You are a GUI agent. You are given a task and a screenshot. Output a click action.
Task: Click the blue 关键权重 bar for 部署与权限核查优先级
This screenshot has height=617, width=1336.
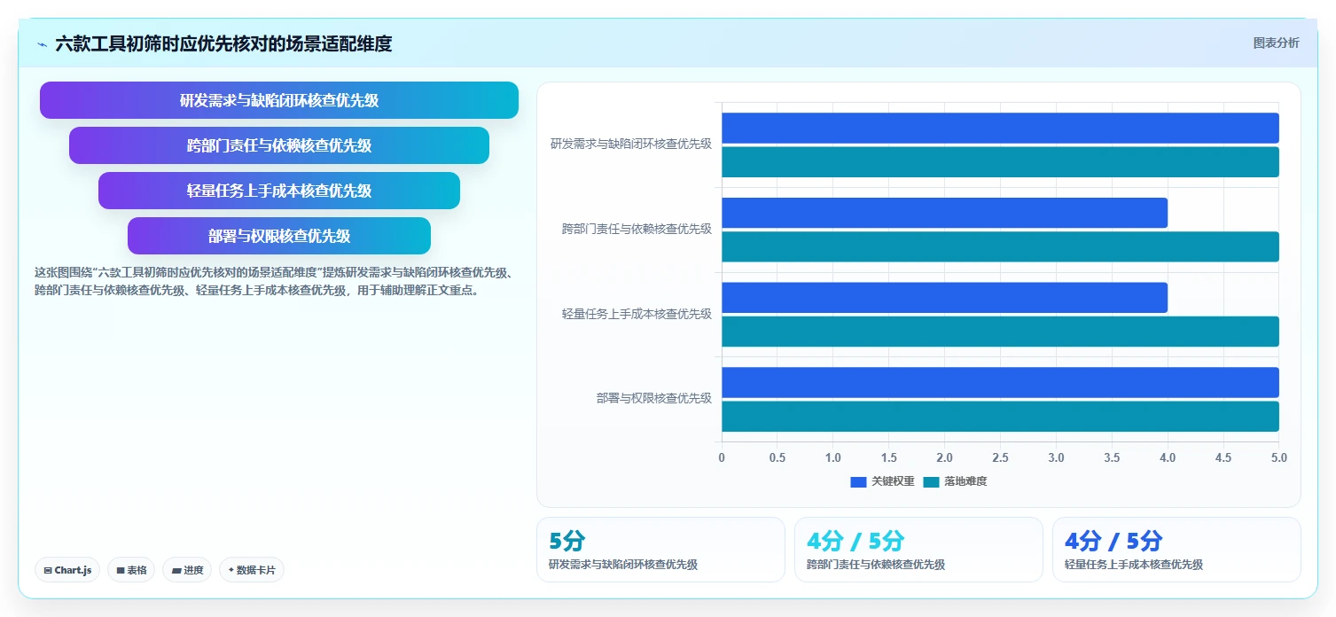(x=1000, y=382)
